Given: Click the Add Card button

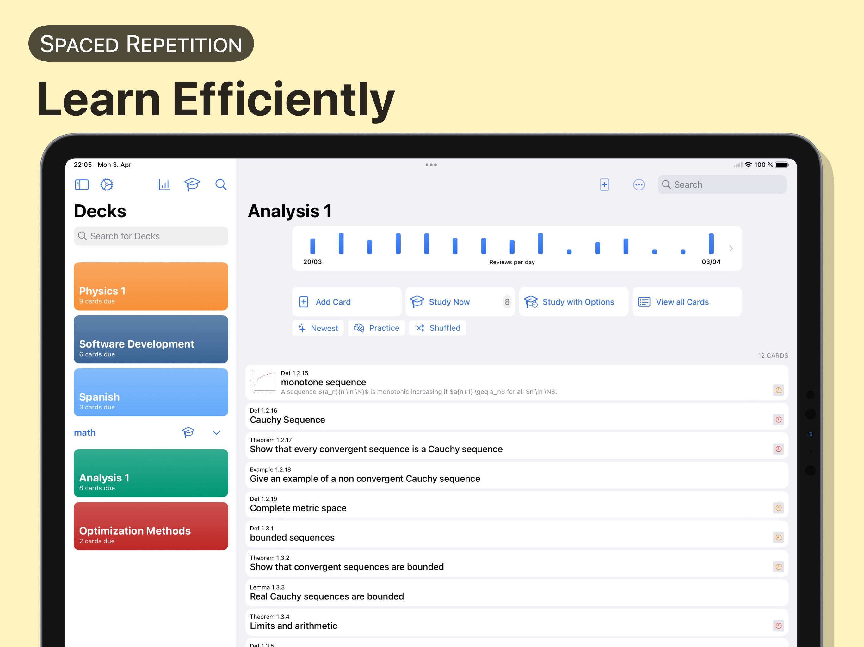Looking at the screenshot, I should [347, 302].
